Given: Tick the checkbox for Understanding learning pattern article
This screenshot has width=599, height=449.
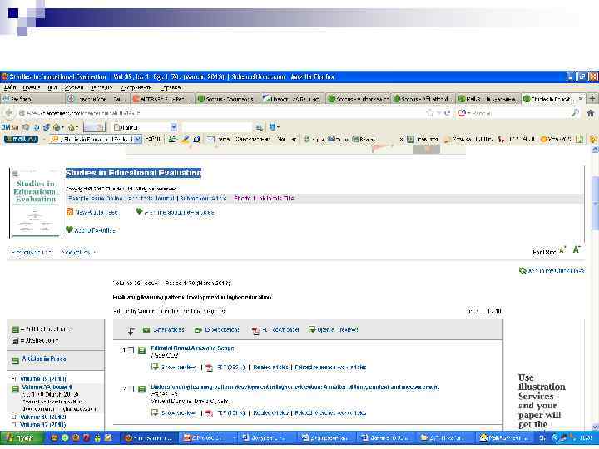Looking at the screenshot, I should (131, 388).
